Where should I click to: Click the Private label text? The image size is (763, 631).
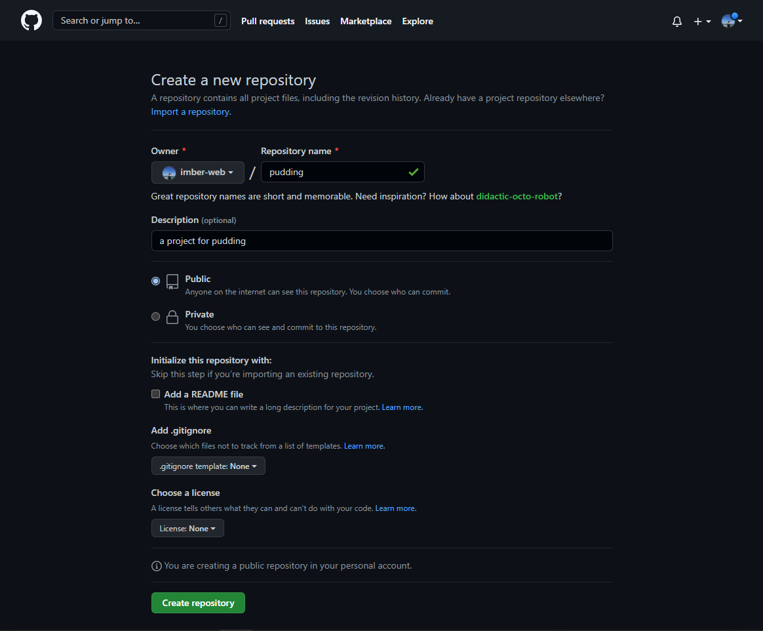point(199,315)
